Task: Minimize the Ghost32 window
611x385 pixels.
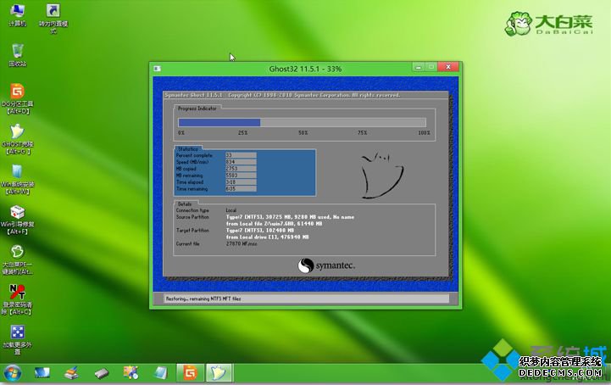Action: (419, 67)
